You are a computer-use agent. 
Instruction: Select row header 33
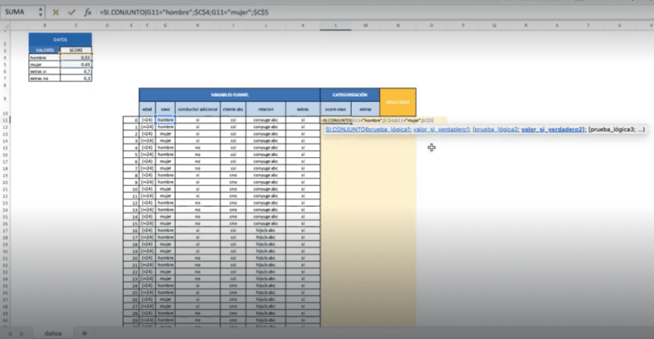tap(5, 271)
